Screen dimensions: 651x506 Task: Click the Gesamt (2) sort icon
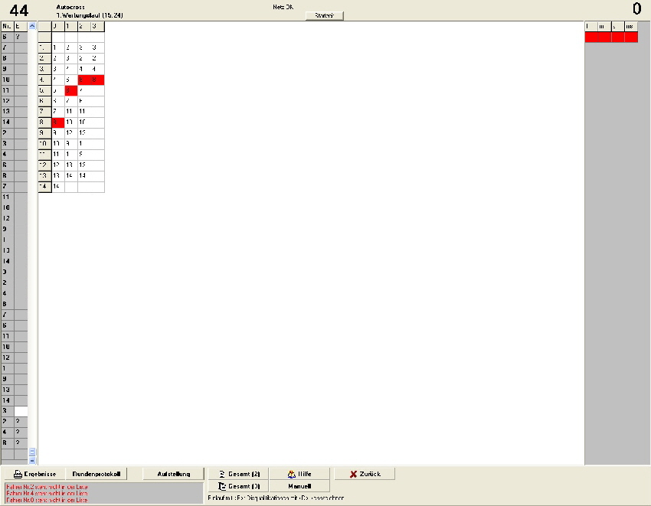click(222, 474)
